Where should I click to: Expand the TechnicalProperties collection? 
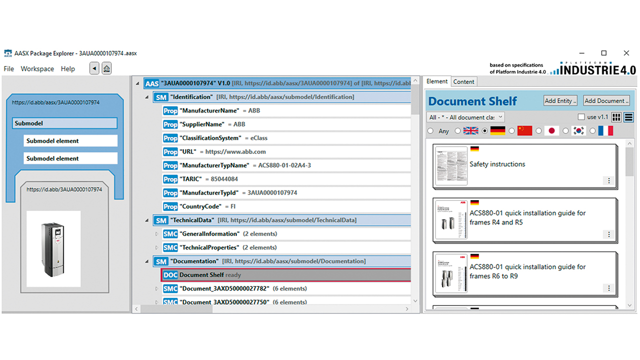pyautogui.click(x=156, y=247)
